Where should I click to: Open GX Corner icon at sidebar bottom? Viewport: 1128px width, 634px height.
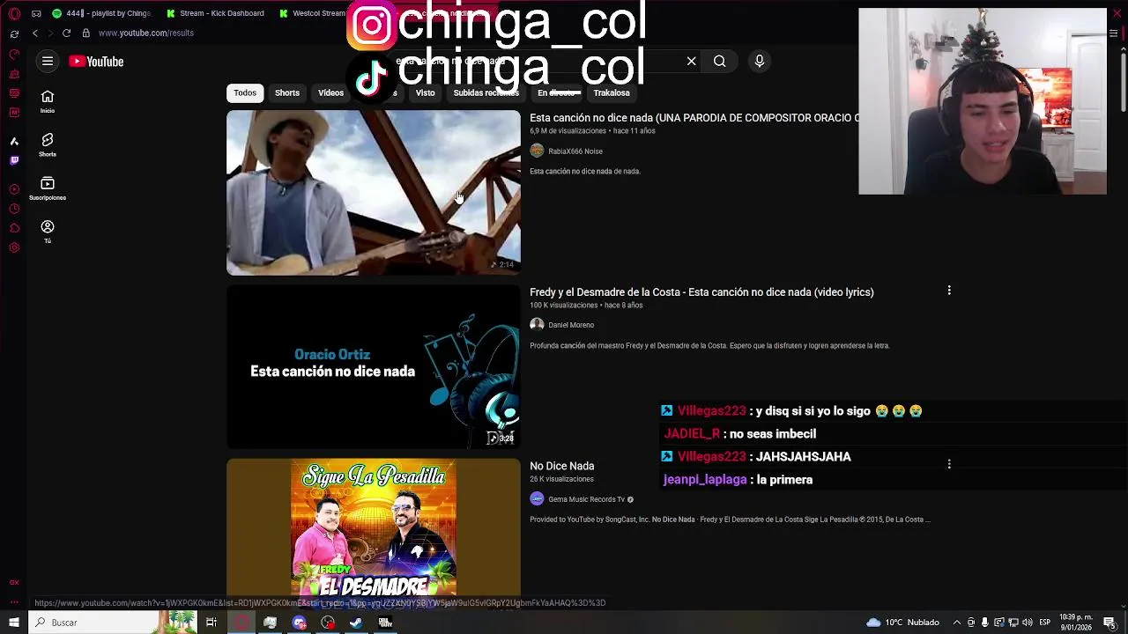click(x=14, y=582)
